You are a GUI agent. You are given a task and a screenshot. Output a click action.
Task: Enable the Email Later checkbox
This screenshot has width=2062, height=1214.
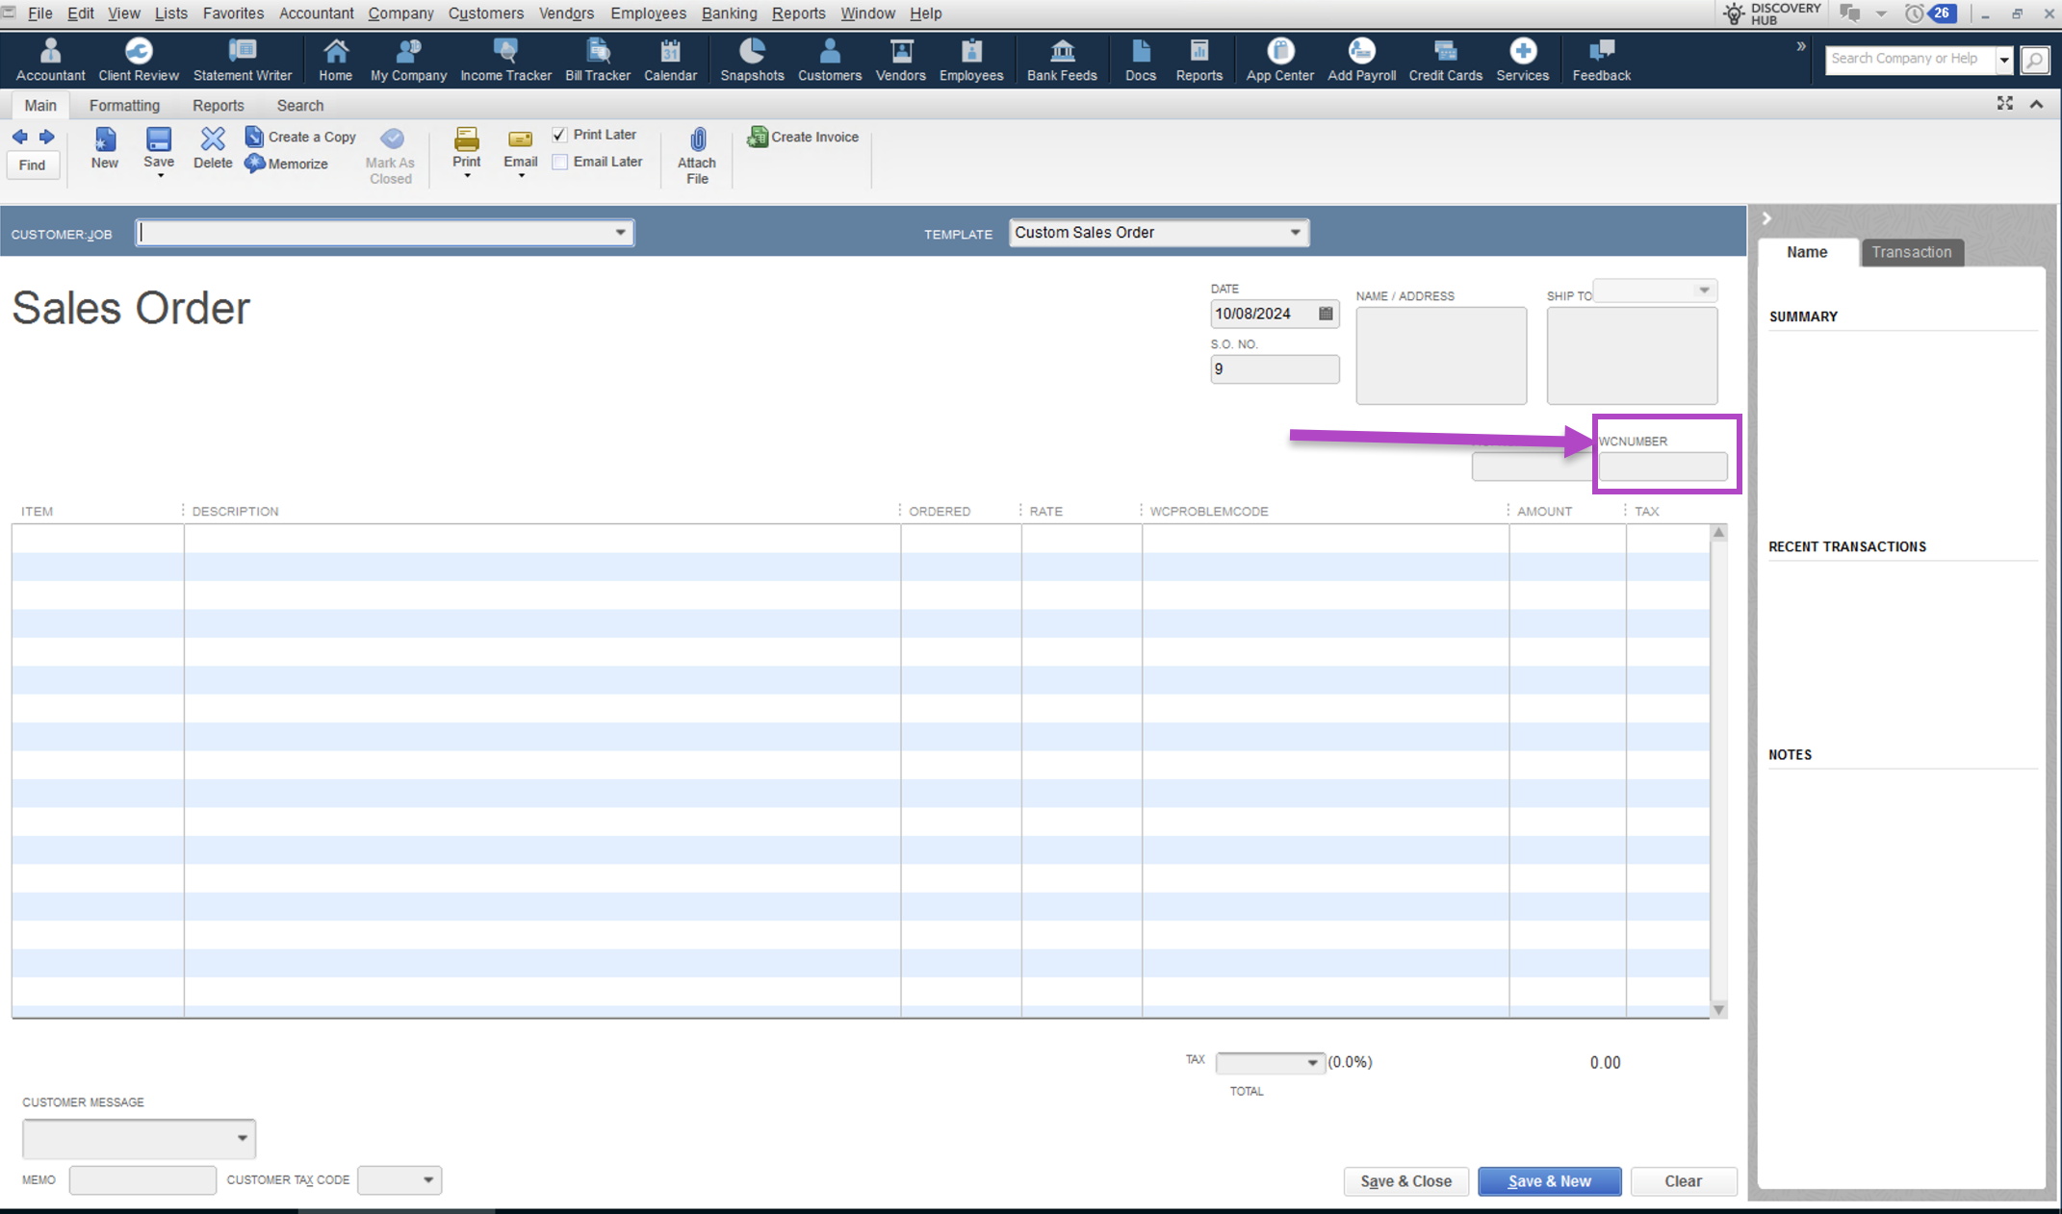click(x=559, y=162)
